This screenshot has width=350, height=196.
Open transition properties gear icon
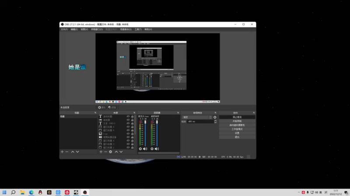click(x=215, y=117)
